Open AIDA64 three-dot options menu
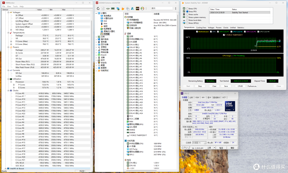Viewport: 288px width, 173px height. [175, 9]
